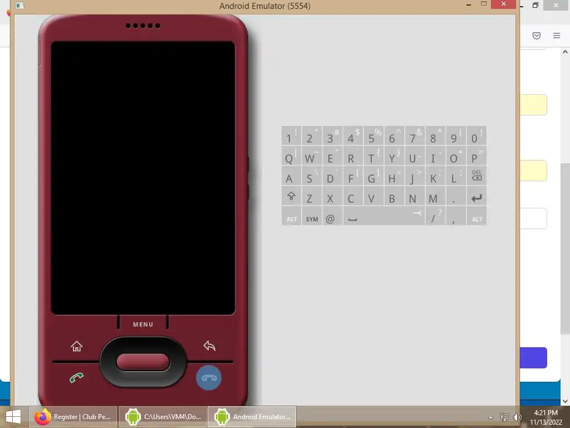The height and width of the screenshot is (428, 570).
Task: Click the R key
Action: [x=353, y=156]
